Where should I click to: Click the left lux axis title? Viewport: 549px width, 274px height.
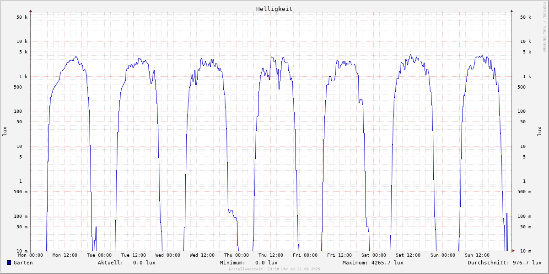coord(5,131)
